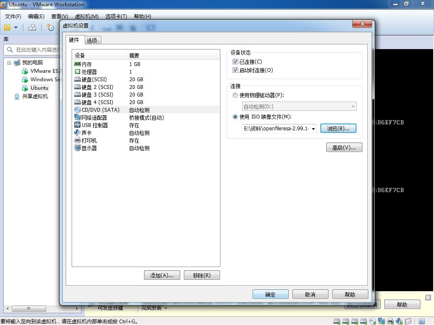The width and height of the screenshot is (434, 325).
Task: Toggle the 已连接(C) checkbox
Action: pyautogui.click(x=235, y=62)
